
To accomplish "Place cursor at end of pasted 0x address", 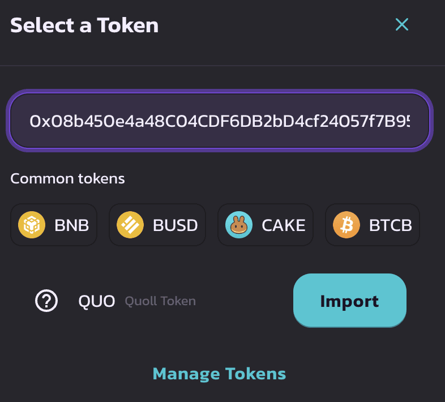I will [x=409, y=121].
